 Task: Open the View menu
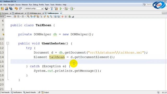(x=5, y=5)
